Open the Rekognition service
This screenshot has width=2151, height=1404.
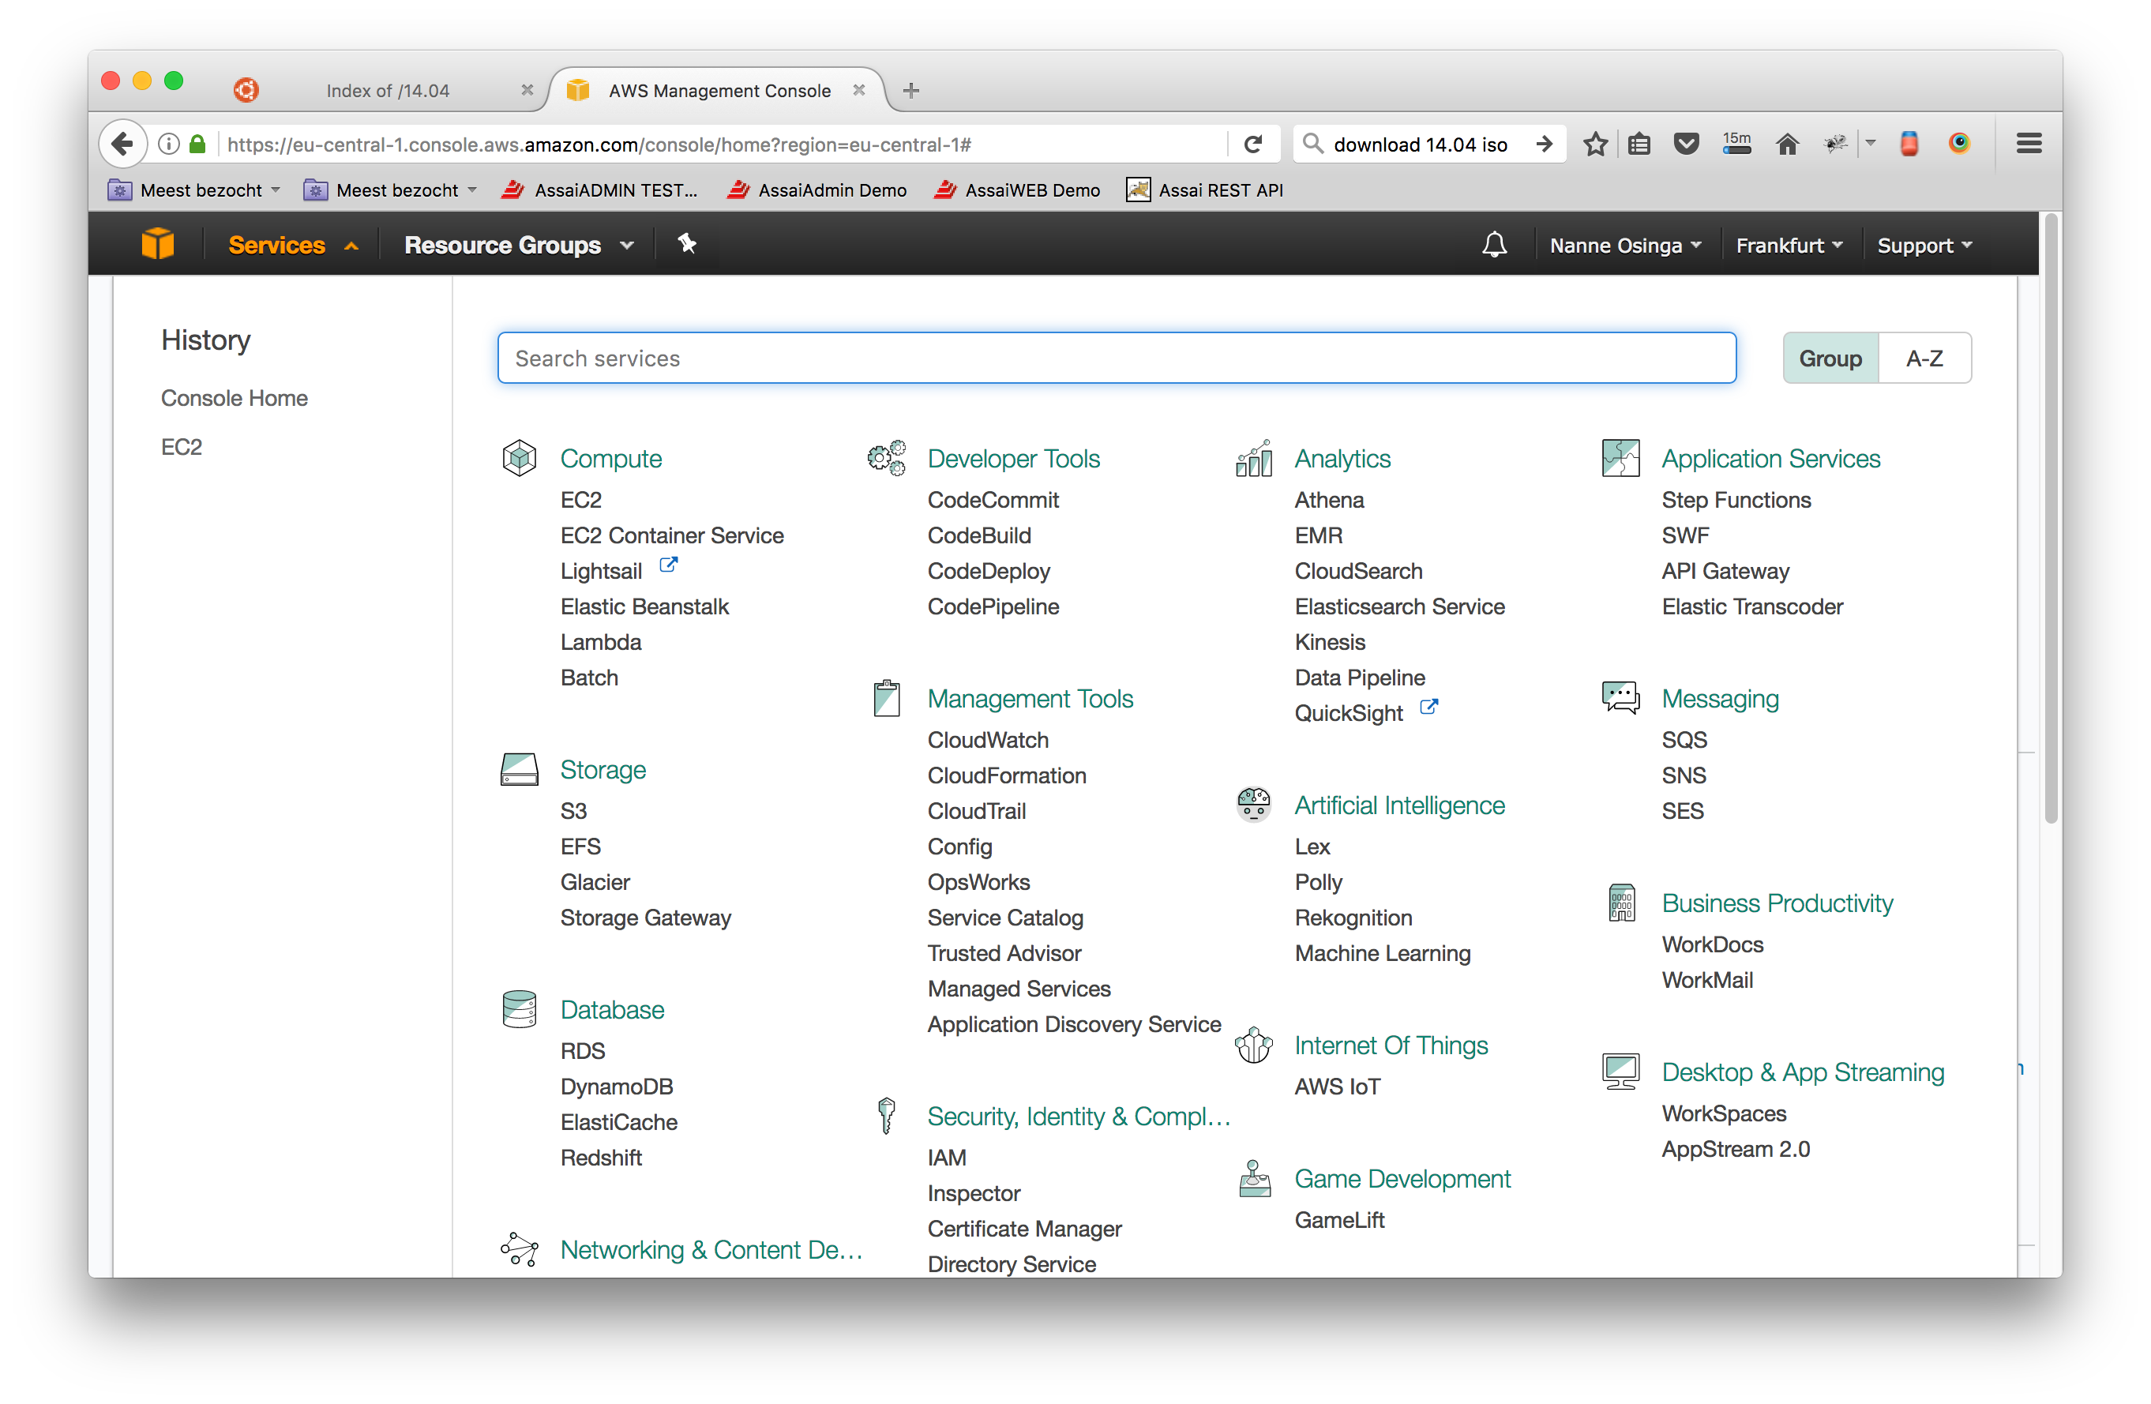point(1353,918)
